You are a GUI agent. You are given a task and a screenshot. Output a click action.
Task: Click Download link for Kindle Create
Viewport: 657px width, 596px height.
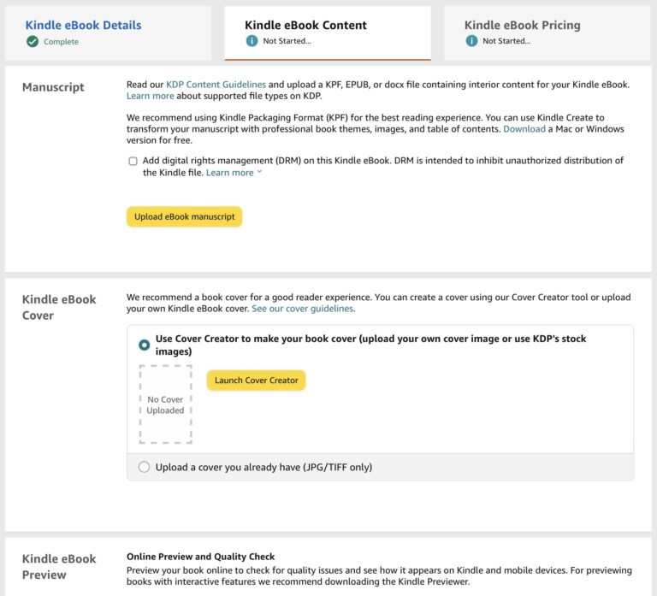[x=524, y=129]
